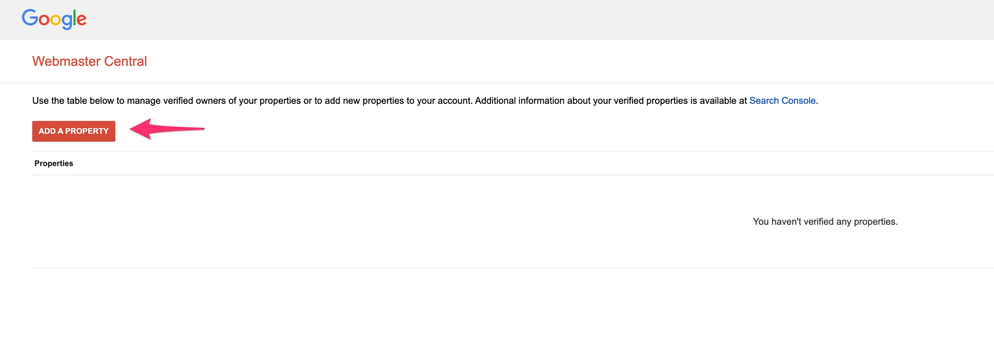994x360 pixels.
Task: Click the "You haven't verified any properties" message
Action: tap(825, 222)
